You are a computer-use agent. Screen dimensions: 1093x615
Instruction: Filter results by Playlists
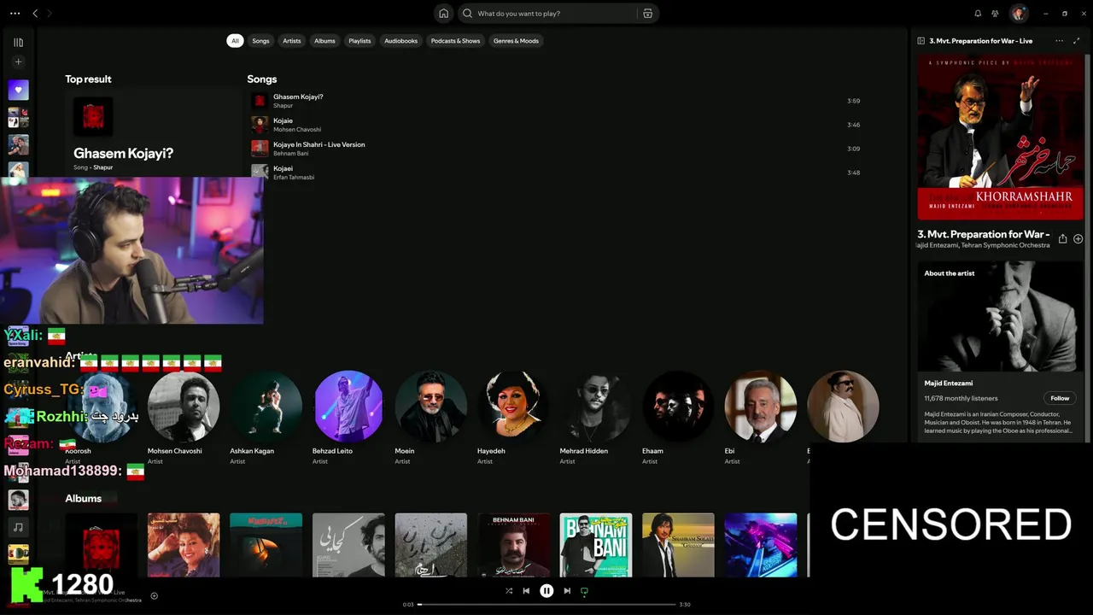point(359,41)
